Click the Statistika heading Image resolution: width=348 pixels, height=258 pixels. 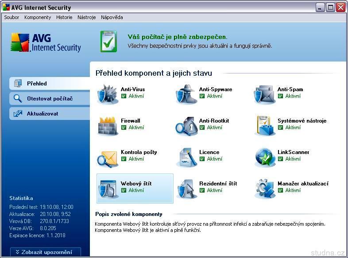(21, 198)
